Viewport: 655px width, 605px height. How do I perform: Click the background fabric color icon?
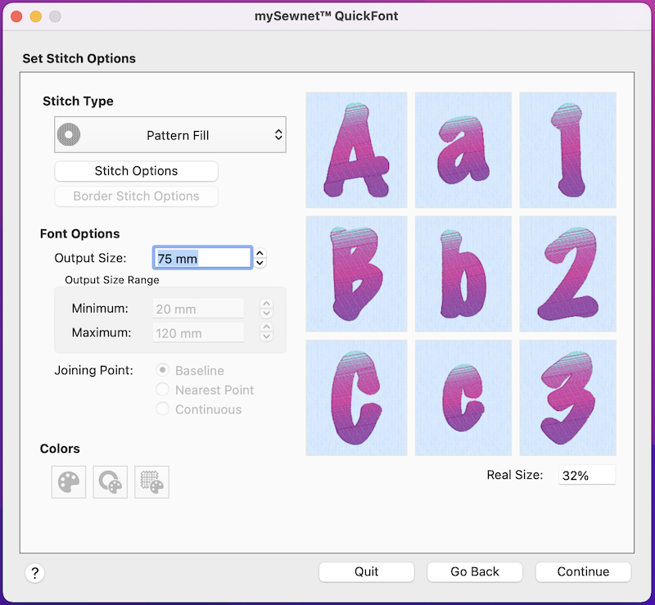(151, 482)
